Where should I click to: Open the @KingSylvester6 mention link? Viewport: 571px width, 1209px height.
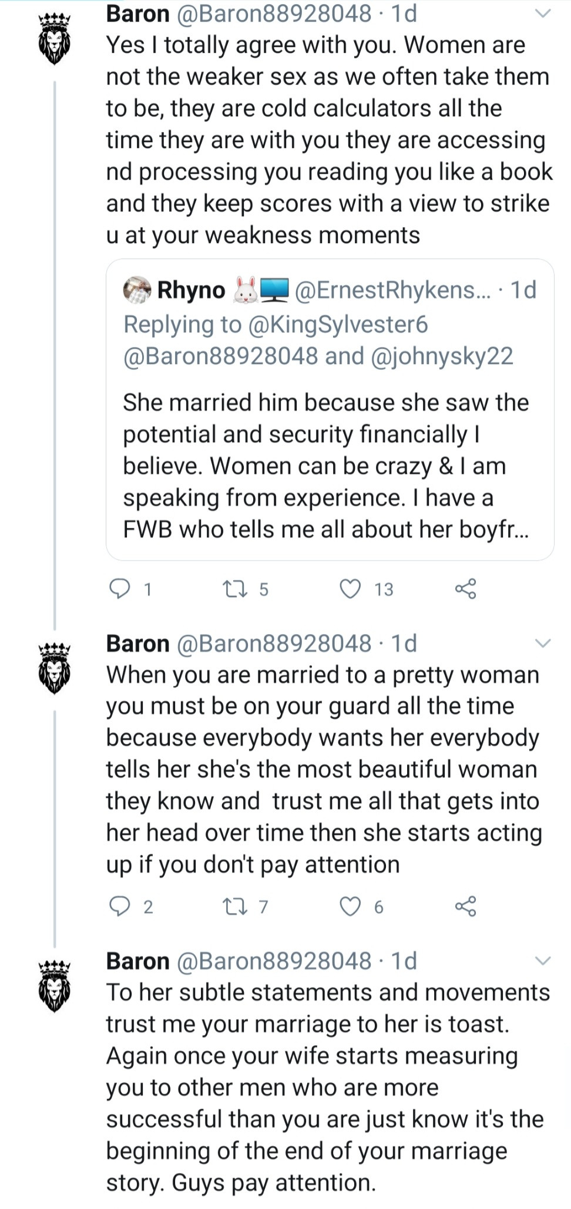click(x=338, y=324)
